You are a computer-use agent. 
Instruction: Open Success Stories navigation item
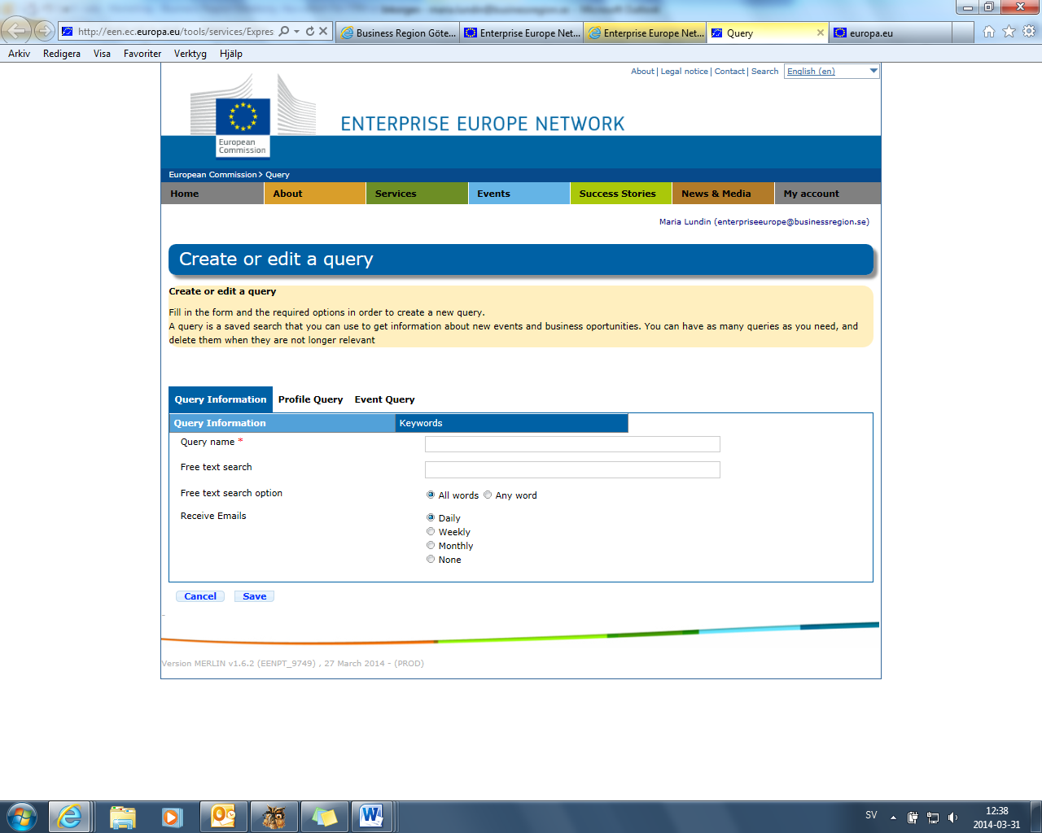point(621,194)
